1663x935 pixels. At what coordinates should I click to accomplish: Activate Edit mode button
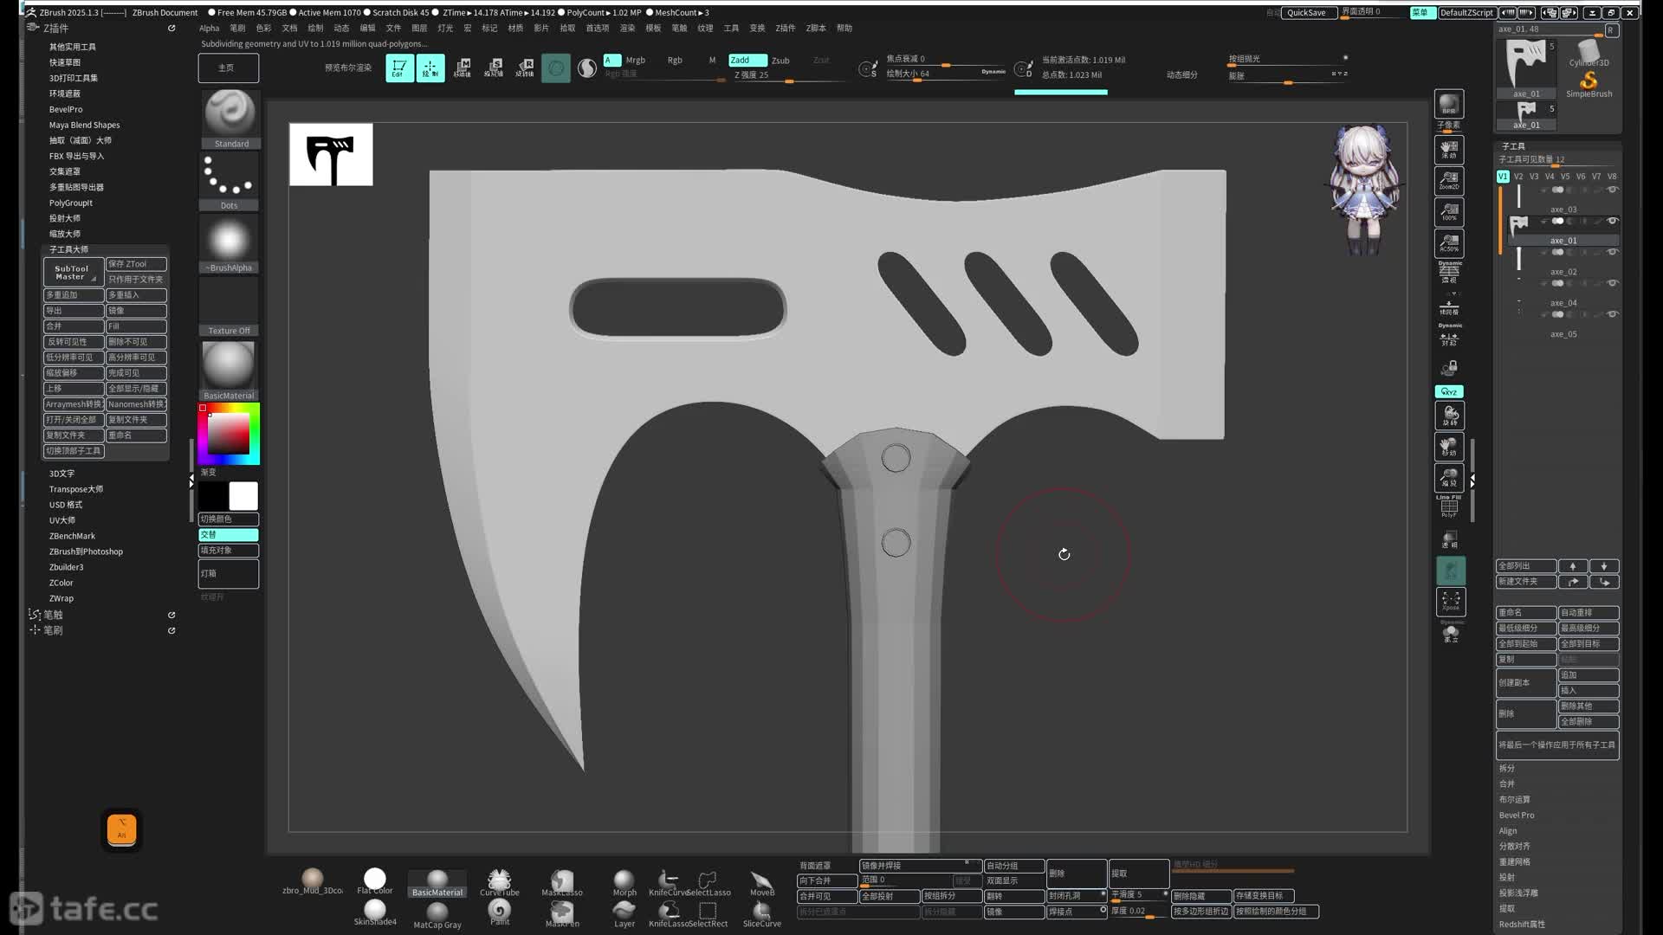pos(398,68)
